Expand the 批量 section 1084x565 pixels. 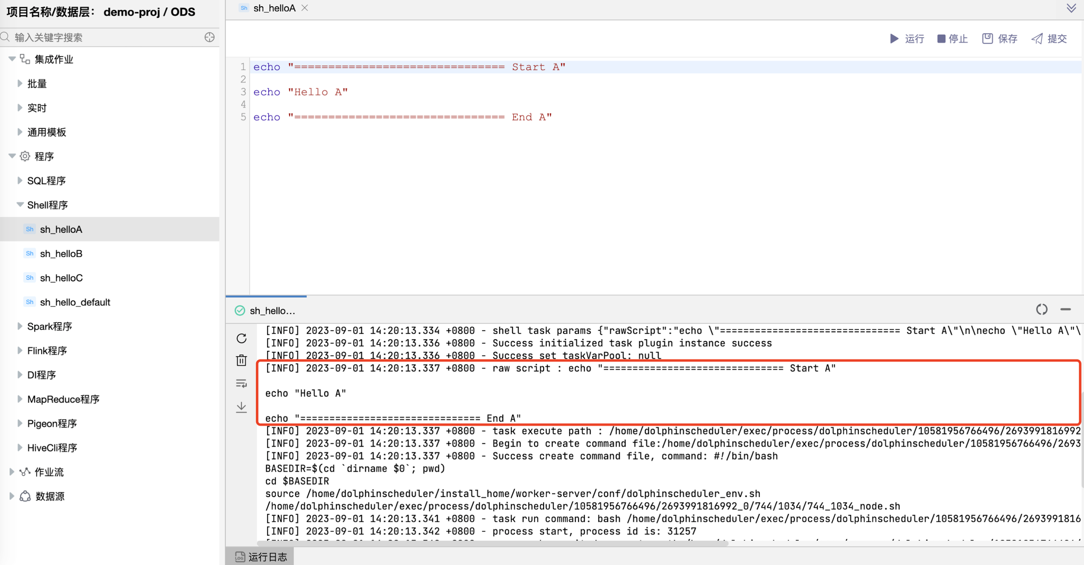pos(19,83)
